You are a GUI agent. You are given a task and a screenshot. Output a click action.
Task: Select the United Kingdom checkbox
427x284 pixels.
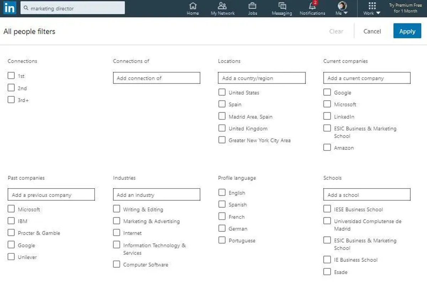coord(222,128)
